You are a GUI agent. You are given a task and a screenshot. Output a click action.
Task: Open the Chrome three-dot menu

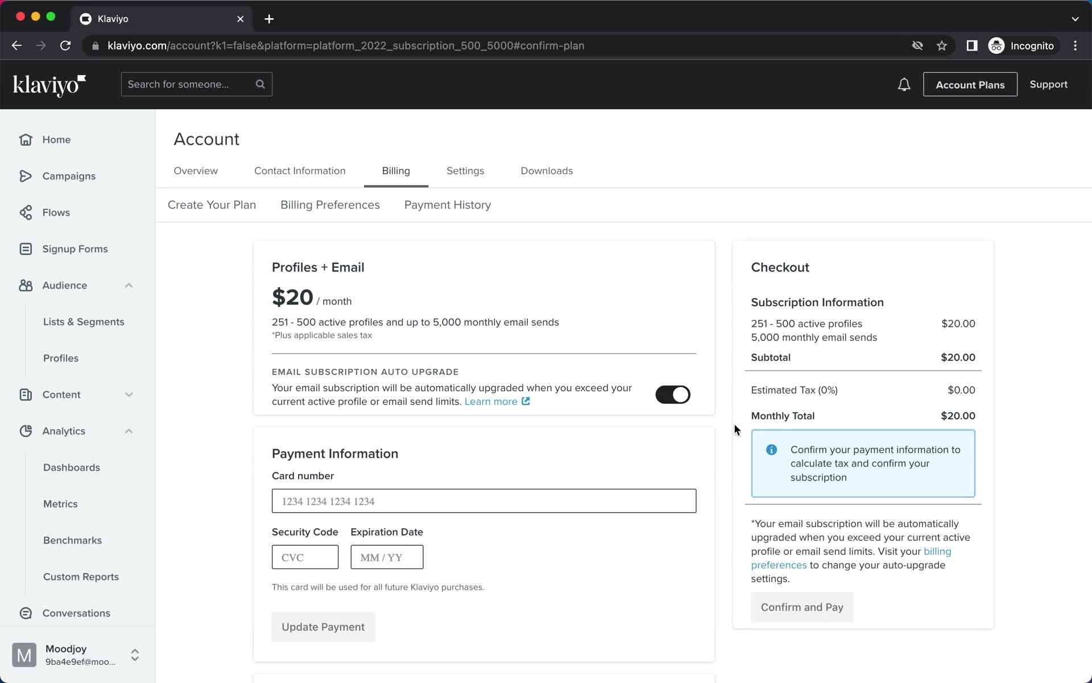1075,46
